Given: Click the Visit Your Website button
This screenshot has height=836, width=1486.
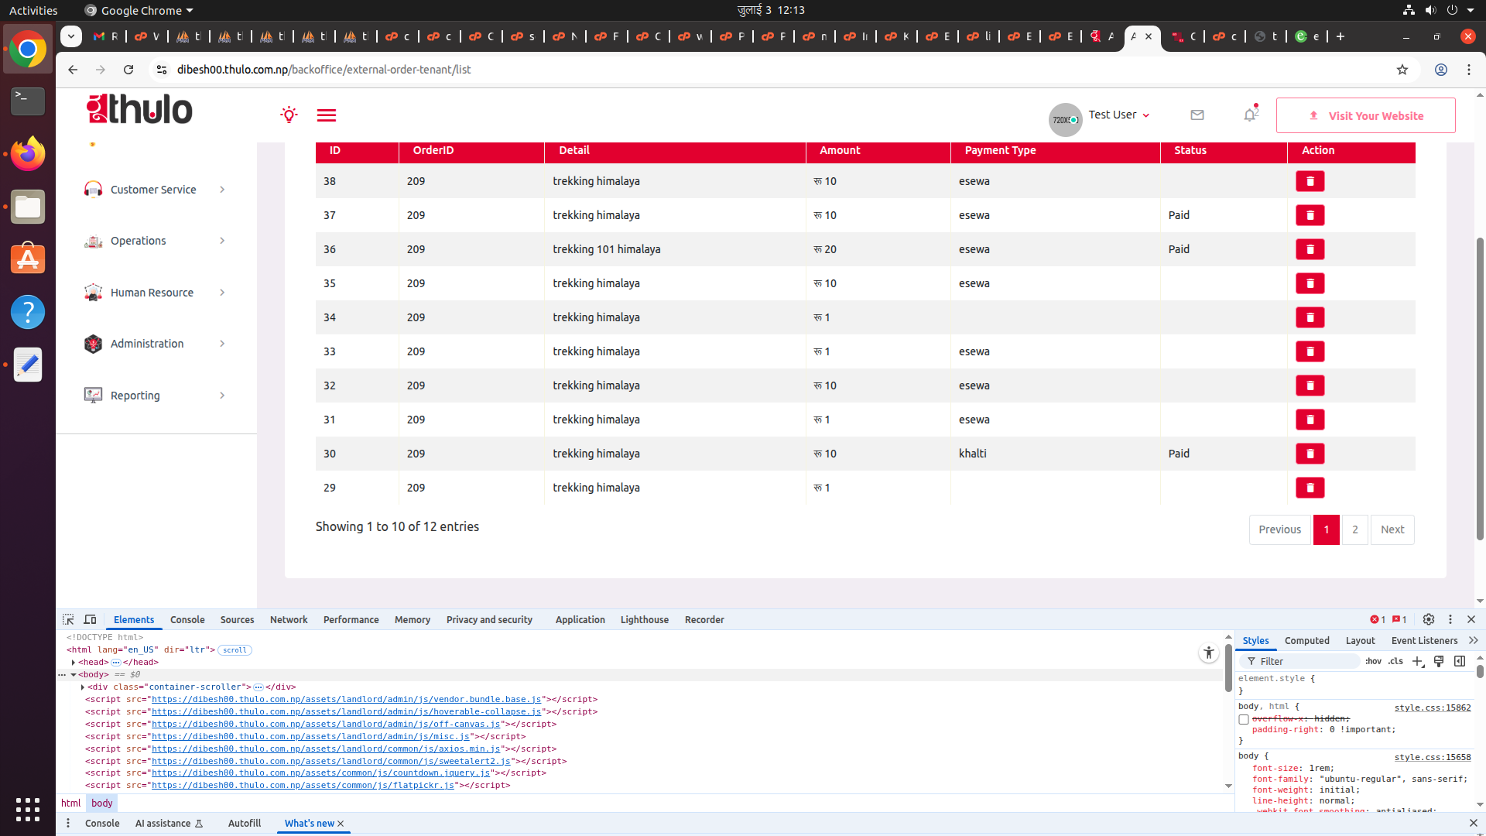Looking at the screenshot, I should pos(1365,115).
